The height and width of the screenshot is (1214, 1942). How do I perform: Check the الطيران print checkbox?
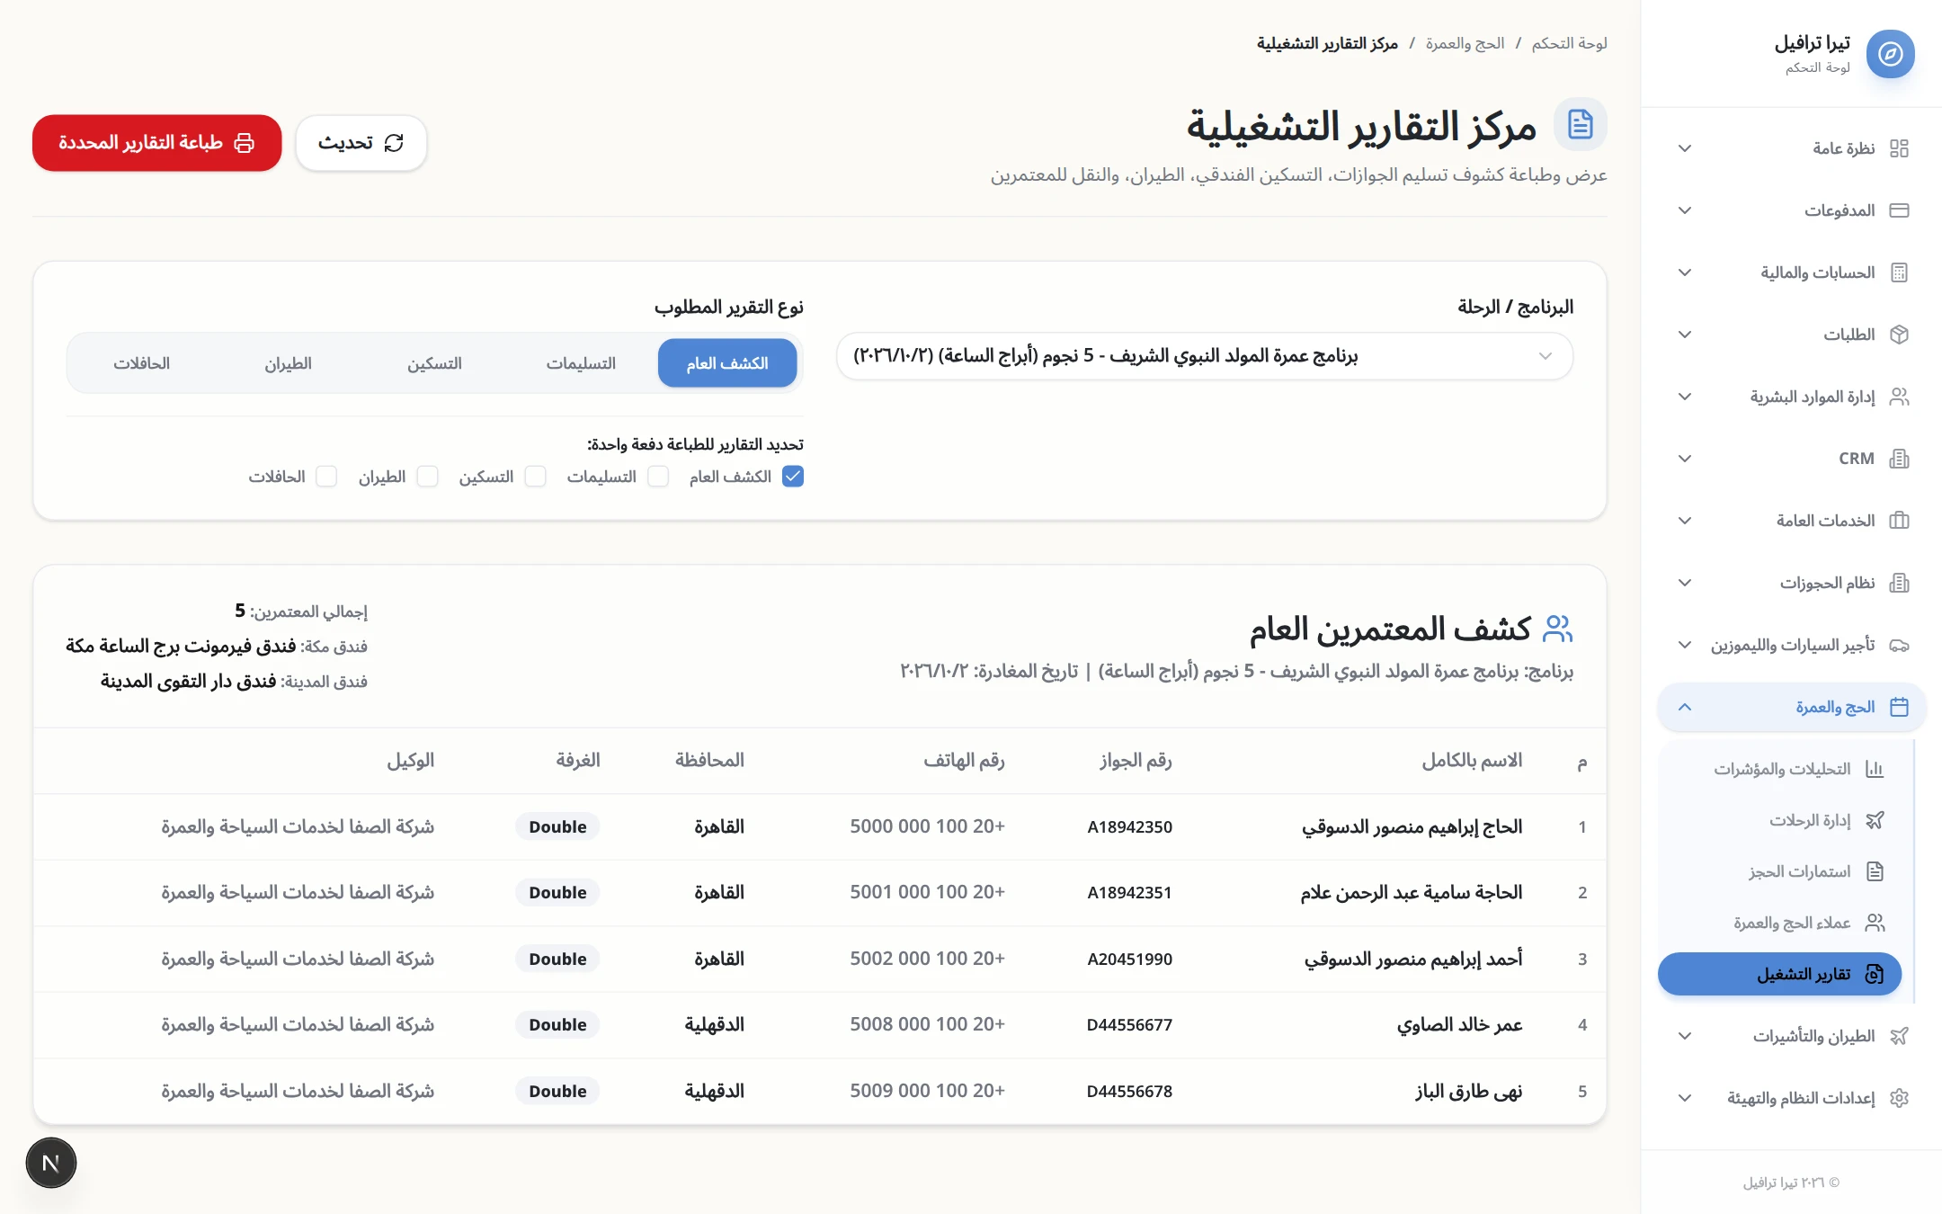pos(428,477)
